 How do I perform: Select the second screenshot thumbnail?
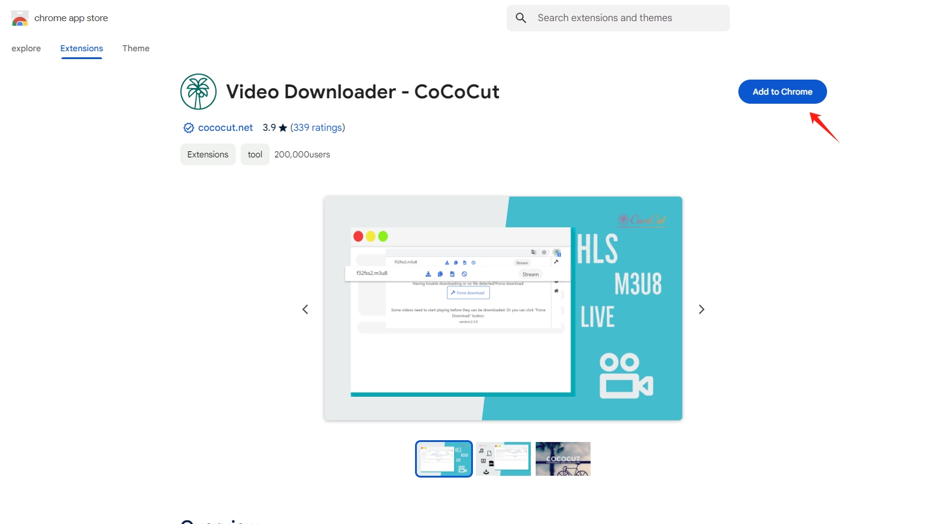point(503,459)
